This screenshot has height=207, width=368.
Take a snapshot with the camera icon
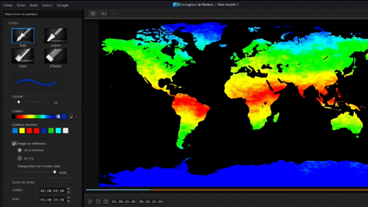(105, 201)
